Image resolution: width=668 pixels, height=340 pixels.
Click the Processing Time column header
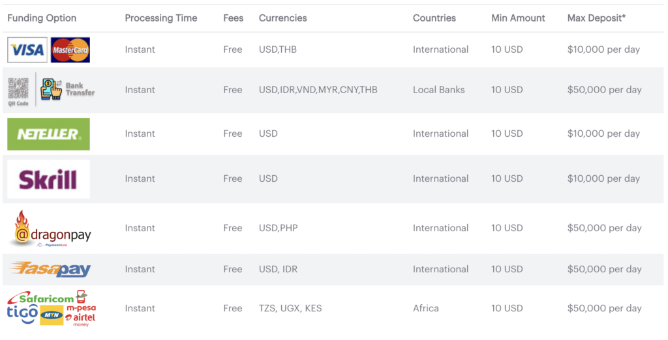[160, 18]
